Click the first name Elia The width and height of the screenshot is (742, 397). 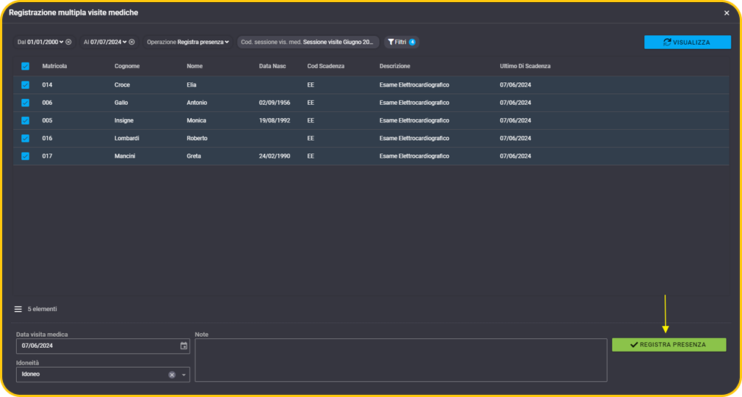pyautogui.click(x=191, y=85)
